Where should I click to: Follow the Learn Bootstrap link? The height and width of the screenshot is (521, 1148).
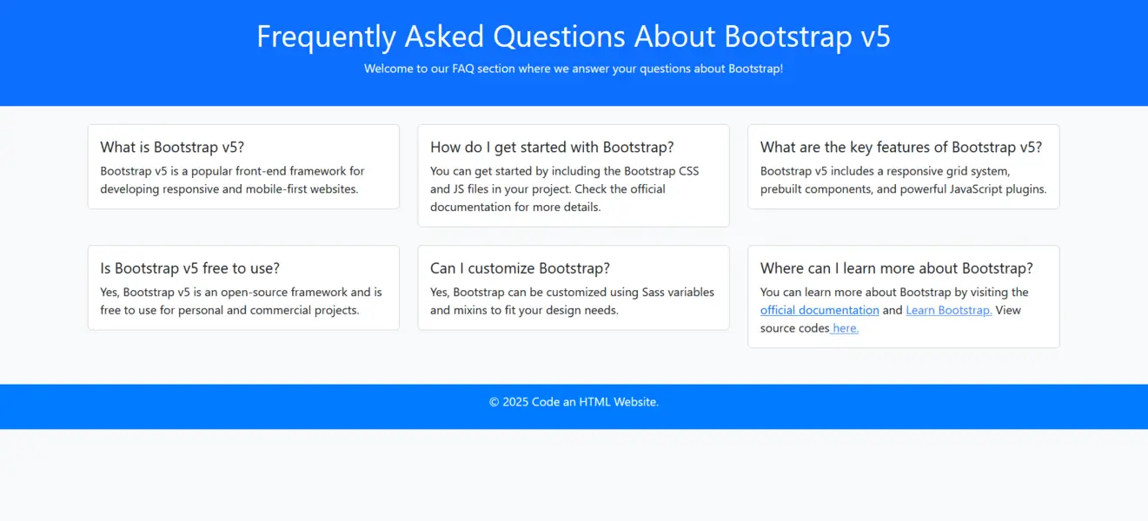coord(949,310)
